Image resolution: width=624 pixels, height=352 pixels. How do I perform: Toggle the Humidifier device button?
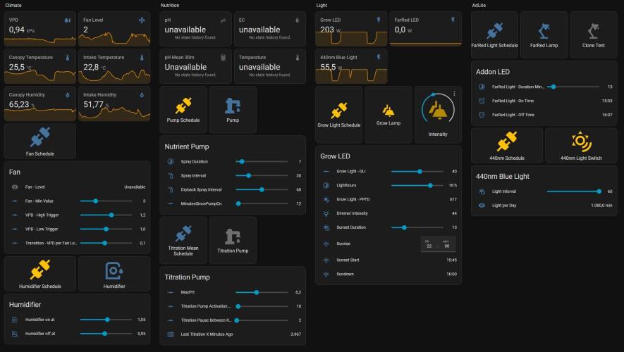pos(114,274)
